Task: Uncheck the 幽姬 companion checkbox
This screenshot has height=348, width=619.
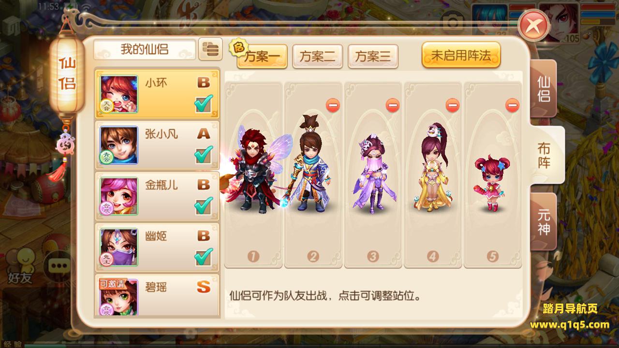Action: pos(204,257)
